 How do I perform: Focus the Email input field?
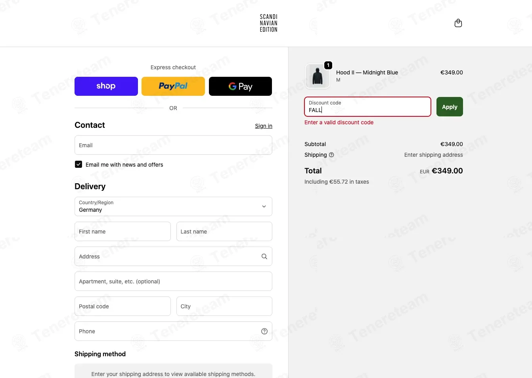click(x=173, y=145)
